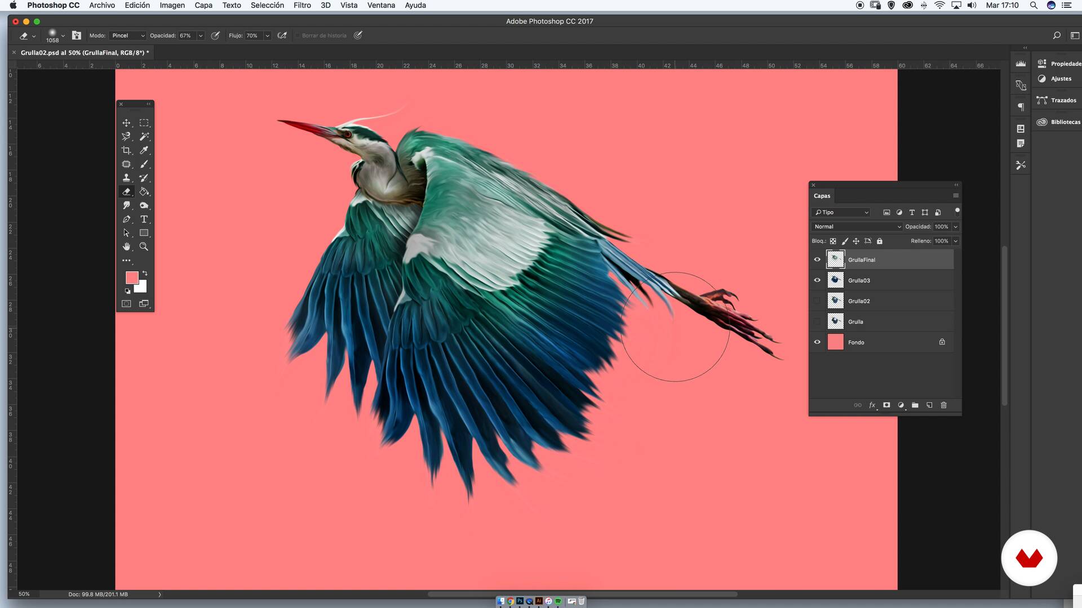Open the Propiedades panel
Screen dimensions: 1082x608
click(x=1059, y=64)
